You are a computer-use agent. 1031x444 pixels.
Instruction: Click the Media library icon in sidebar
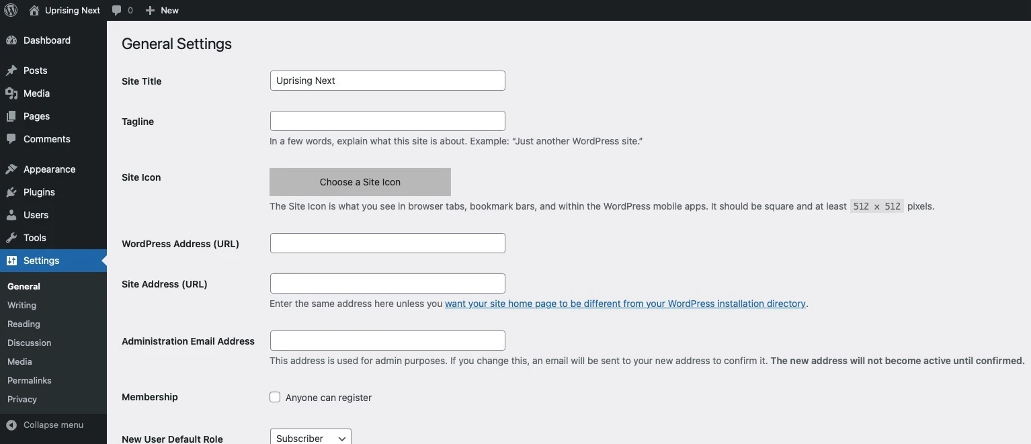(x=11, y=93)
